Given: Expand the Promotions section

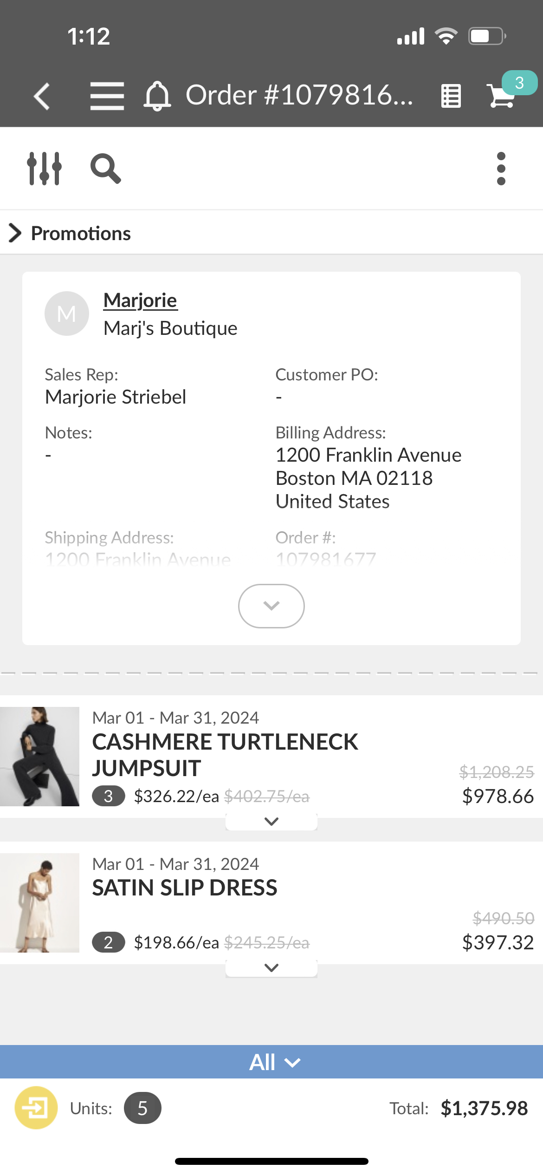Looking at the screenshot, I should click(x=70, y=233).
